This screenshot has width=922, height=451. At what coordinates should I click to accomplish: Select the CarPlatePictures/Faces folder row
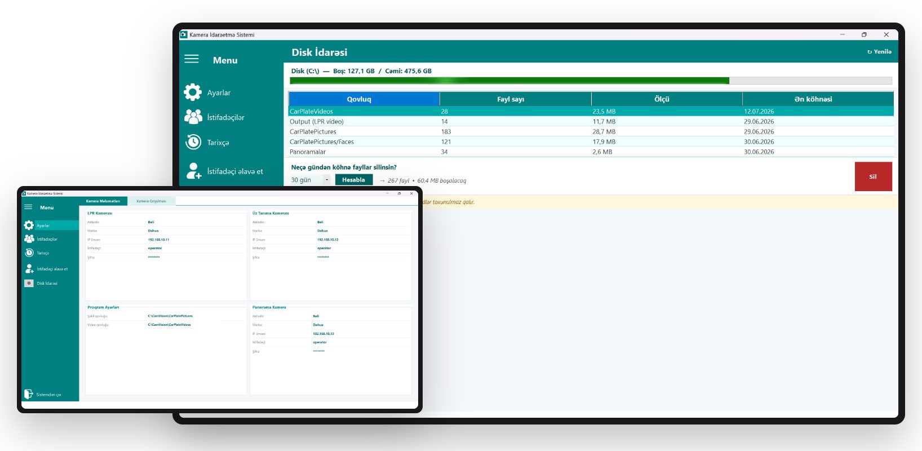point(591,142)
